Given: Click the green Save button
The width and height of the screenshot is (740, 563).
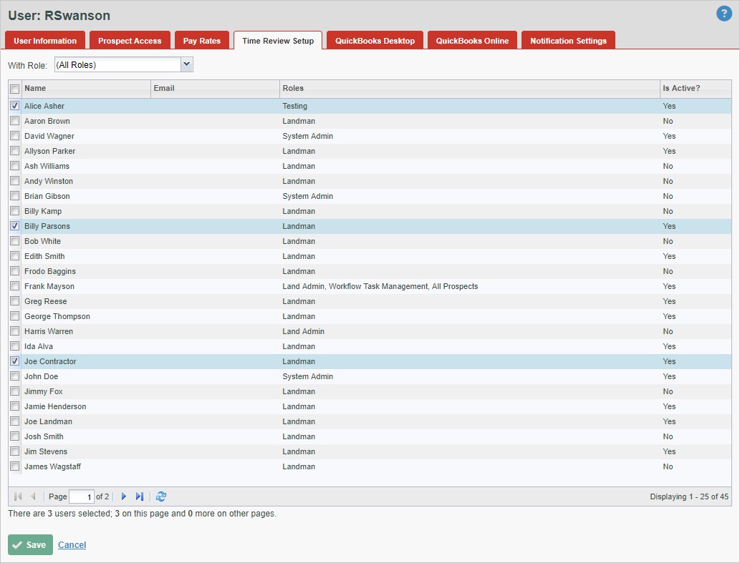Looking at the screenshot, I should tap(30, 545).
